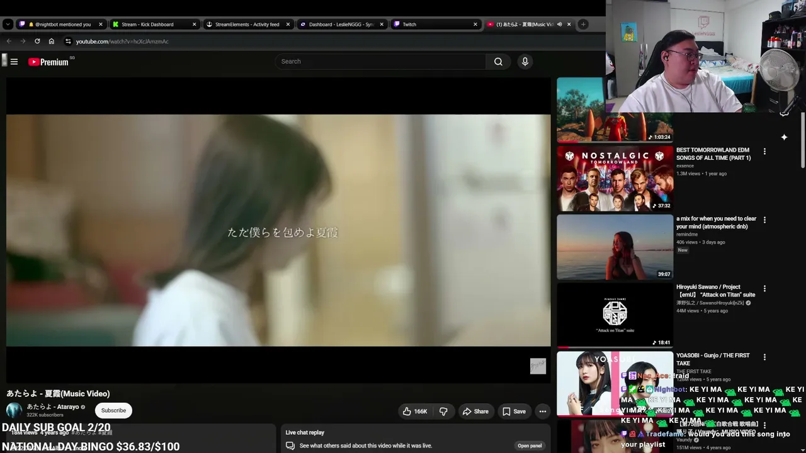Click the video player to pause playback

tap(278, 230)
